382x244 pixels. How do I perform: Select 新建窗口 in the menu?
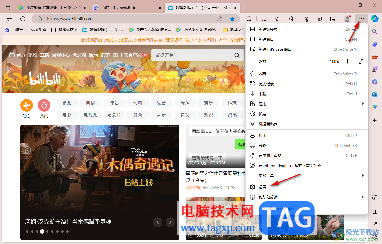click(307, 39)
